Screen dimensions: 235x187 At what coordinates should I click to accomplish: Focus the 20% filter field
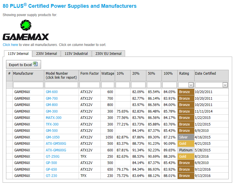138,85
